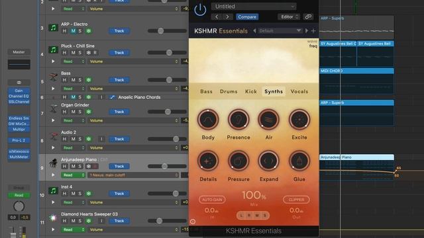Open the Default preset dropdown
The width and height of the screenshot is (424, 238).
(x=280, y=31)
